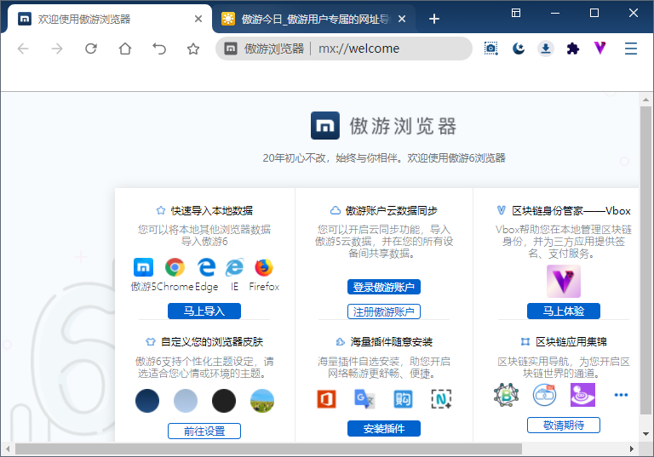Screen dimensions: 654x457
Task: Click the Office plugin icon
Action: pyautogui.click(x=327, y=399)
